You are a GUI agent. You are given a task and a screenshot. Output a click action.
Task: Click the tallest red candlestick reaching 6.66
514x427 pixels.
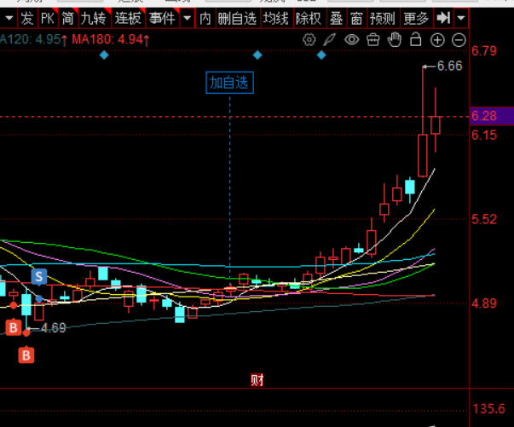coord(423,155)
